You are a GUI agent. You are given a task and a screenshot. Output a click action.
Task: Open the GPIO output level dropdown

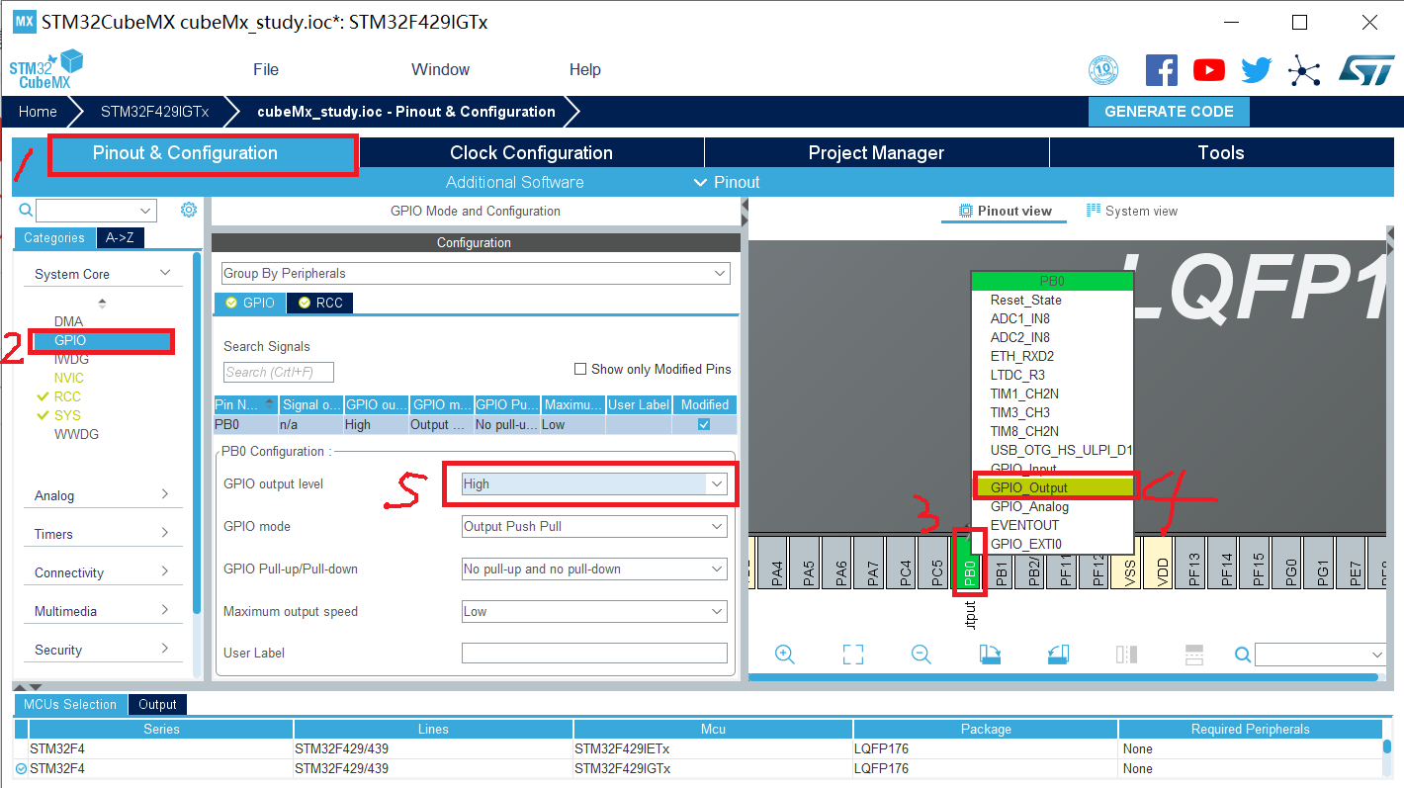click(594, 483)
